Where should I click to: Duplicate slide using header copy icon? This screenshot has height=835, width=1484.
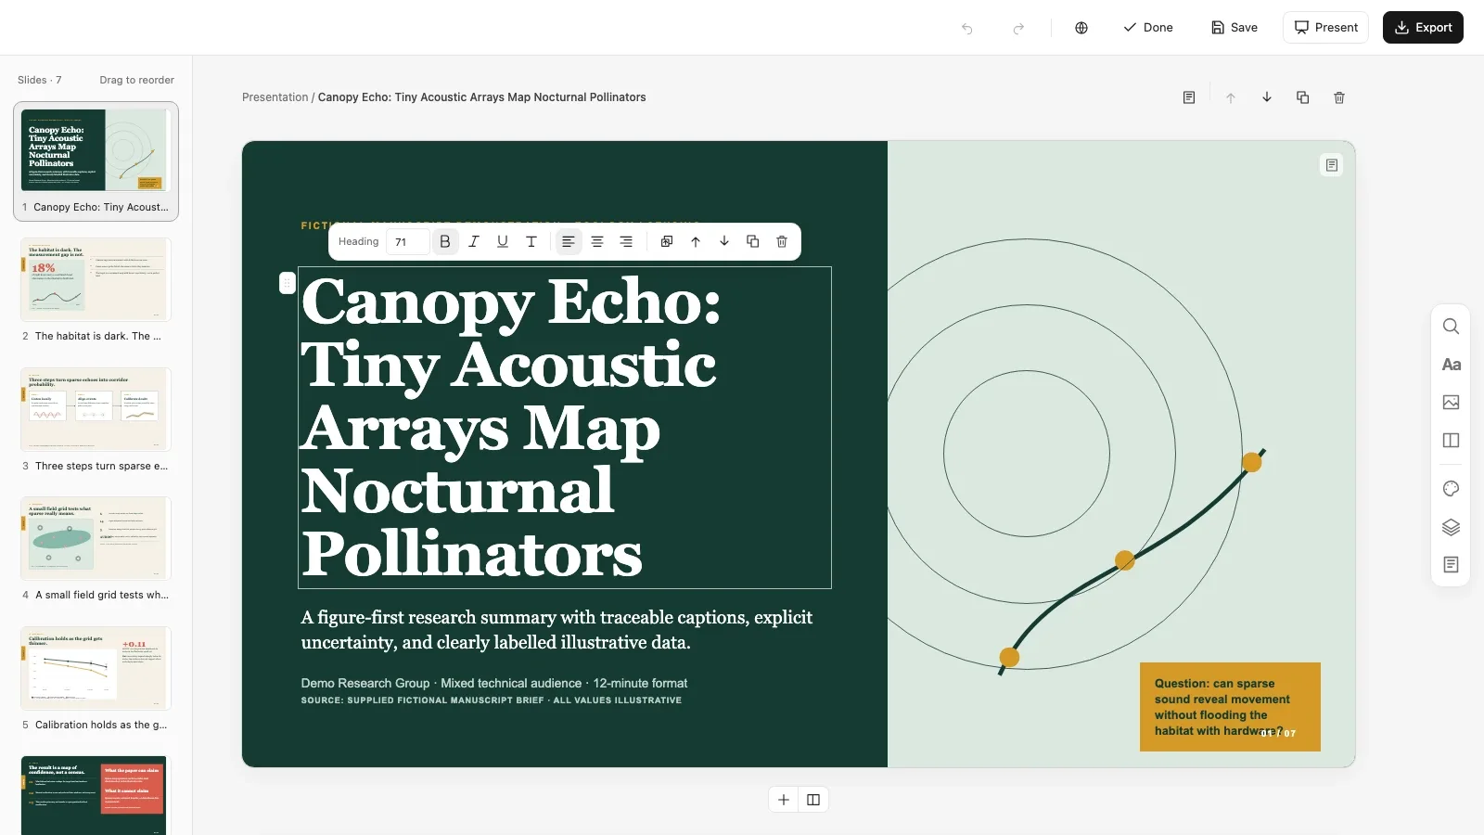pos(1303,97)
